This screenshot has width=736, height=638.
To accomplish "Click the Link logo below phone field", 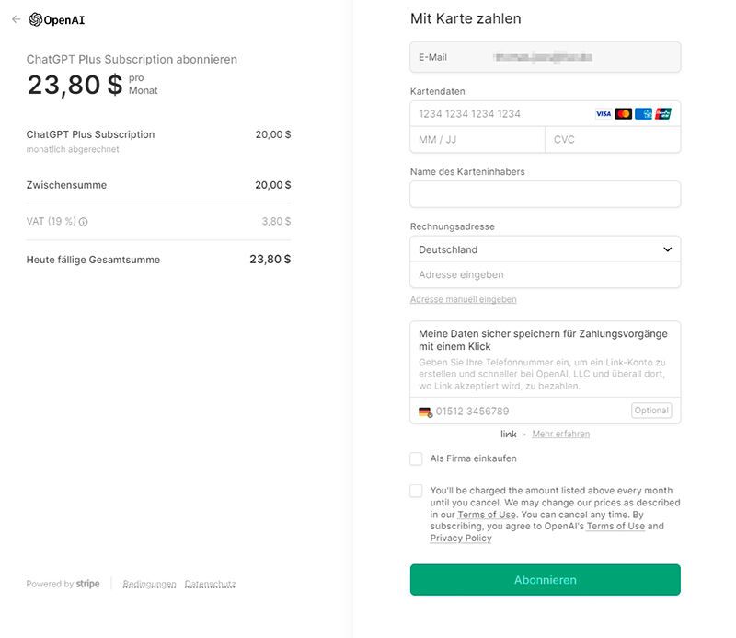I will pyautogui.click(x=509, y=435).
